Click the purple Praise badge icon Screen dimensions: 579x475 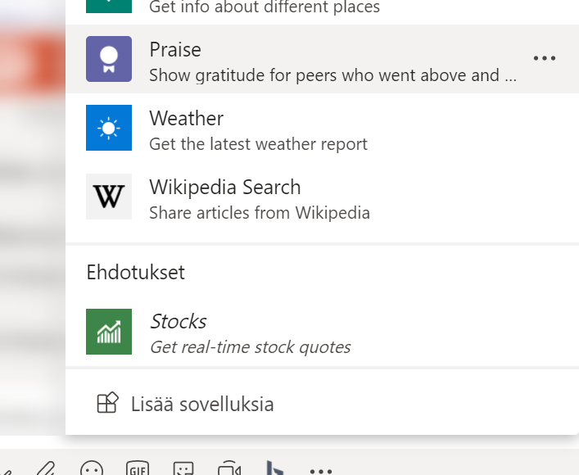click(109, 59)
